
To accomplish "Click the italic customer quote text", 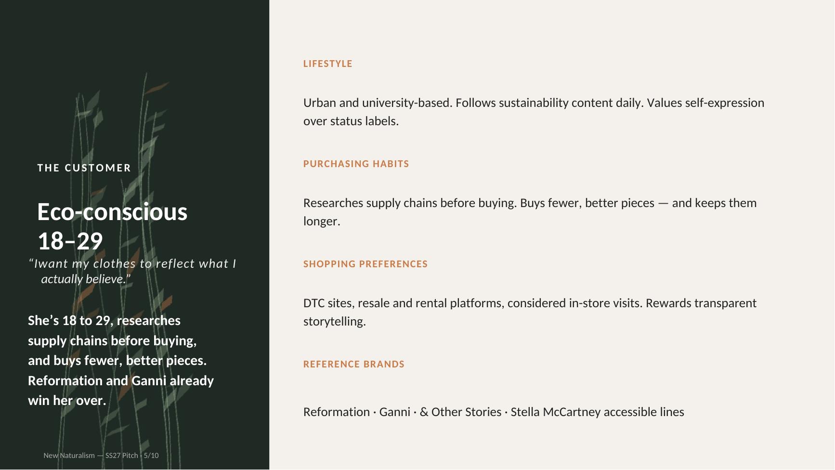I will click(x=132, y=271).
